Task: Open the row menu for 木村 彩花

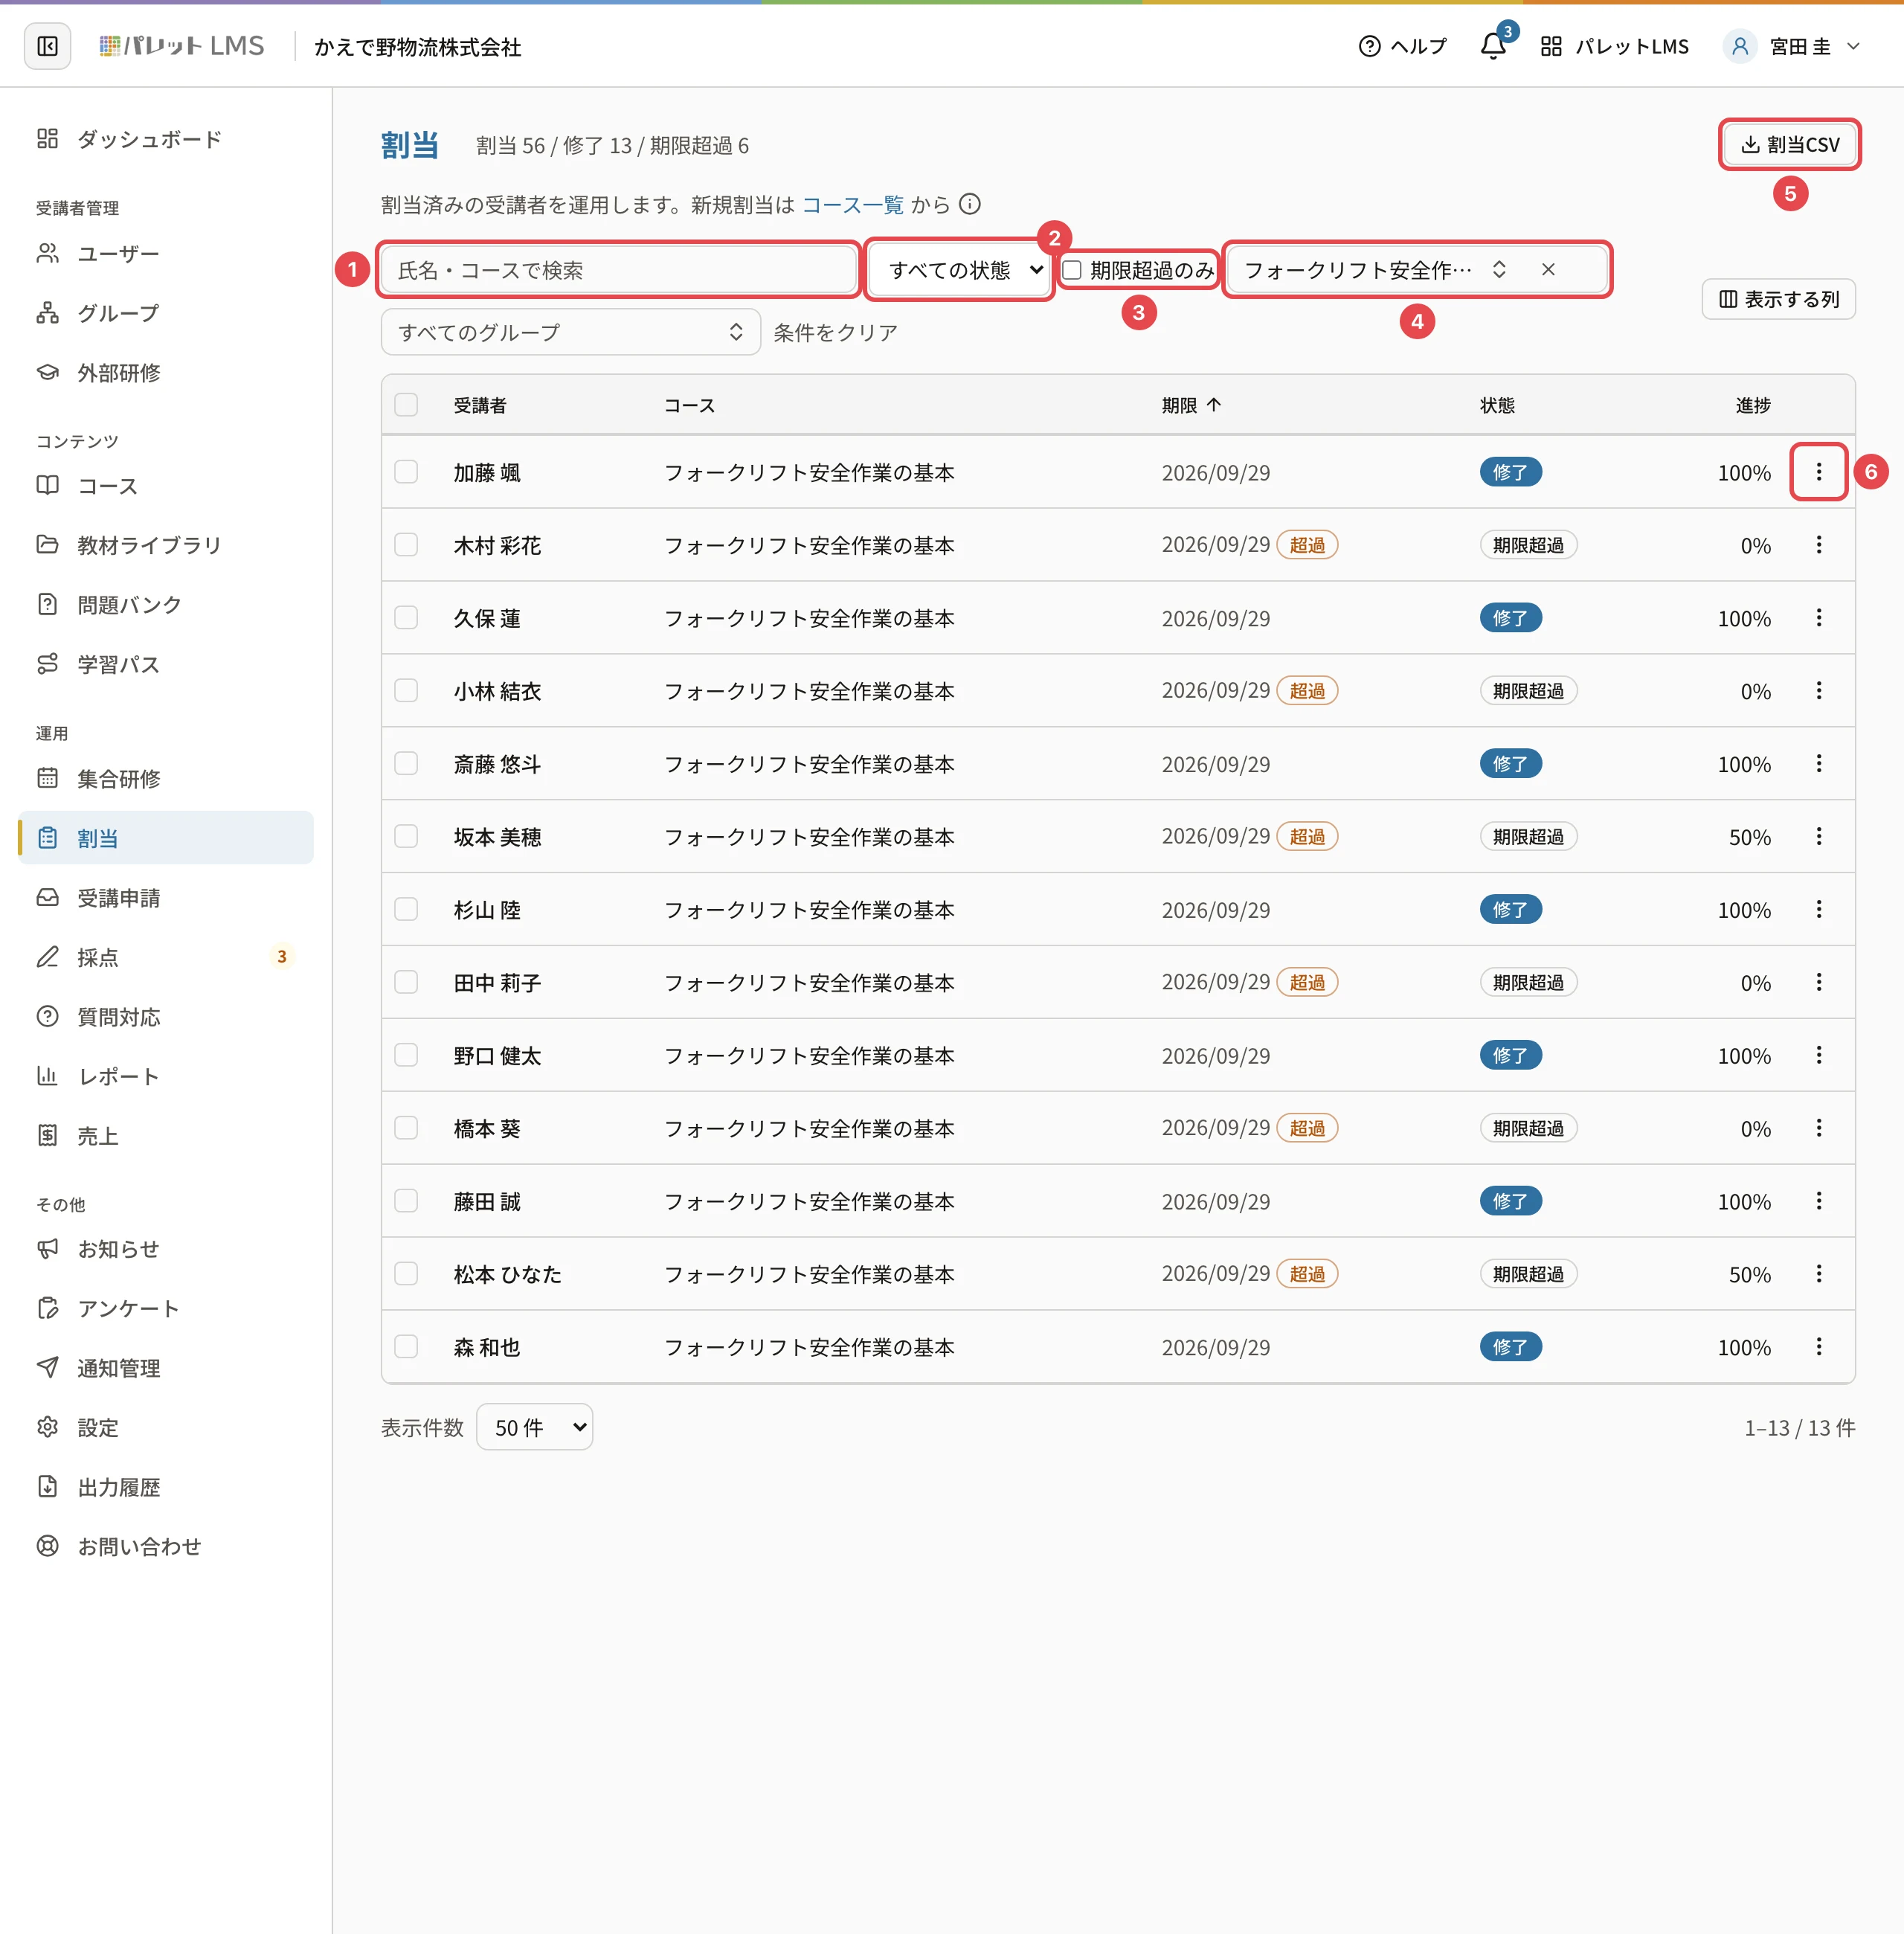Action: tap(1818, 545)
